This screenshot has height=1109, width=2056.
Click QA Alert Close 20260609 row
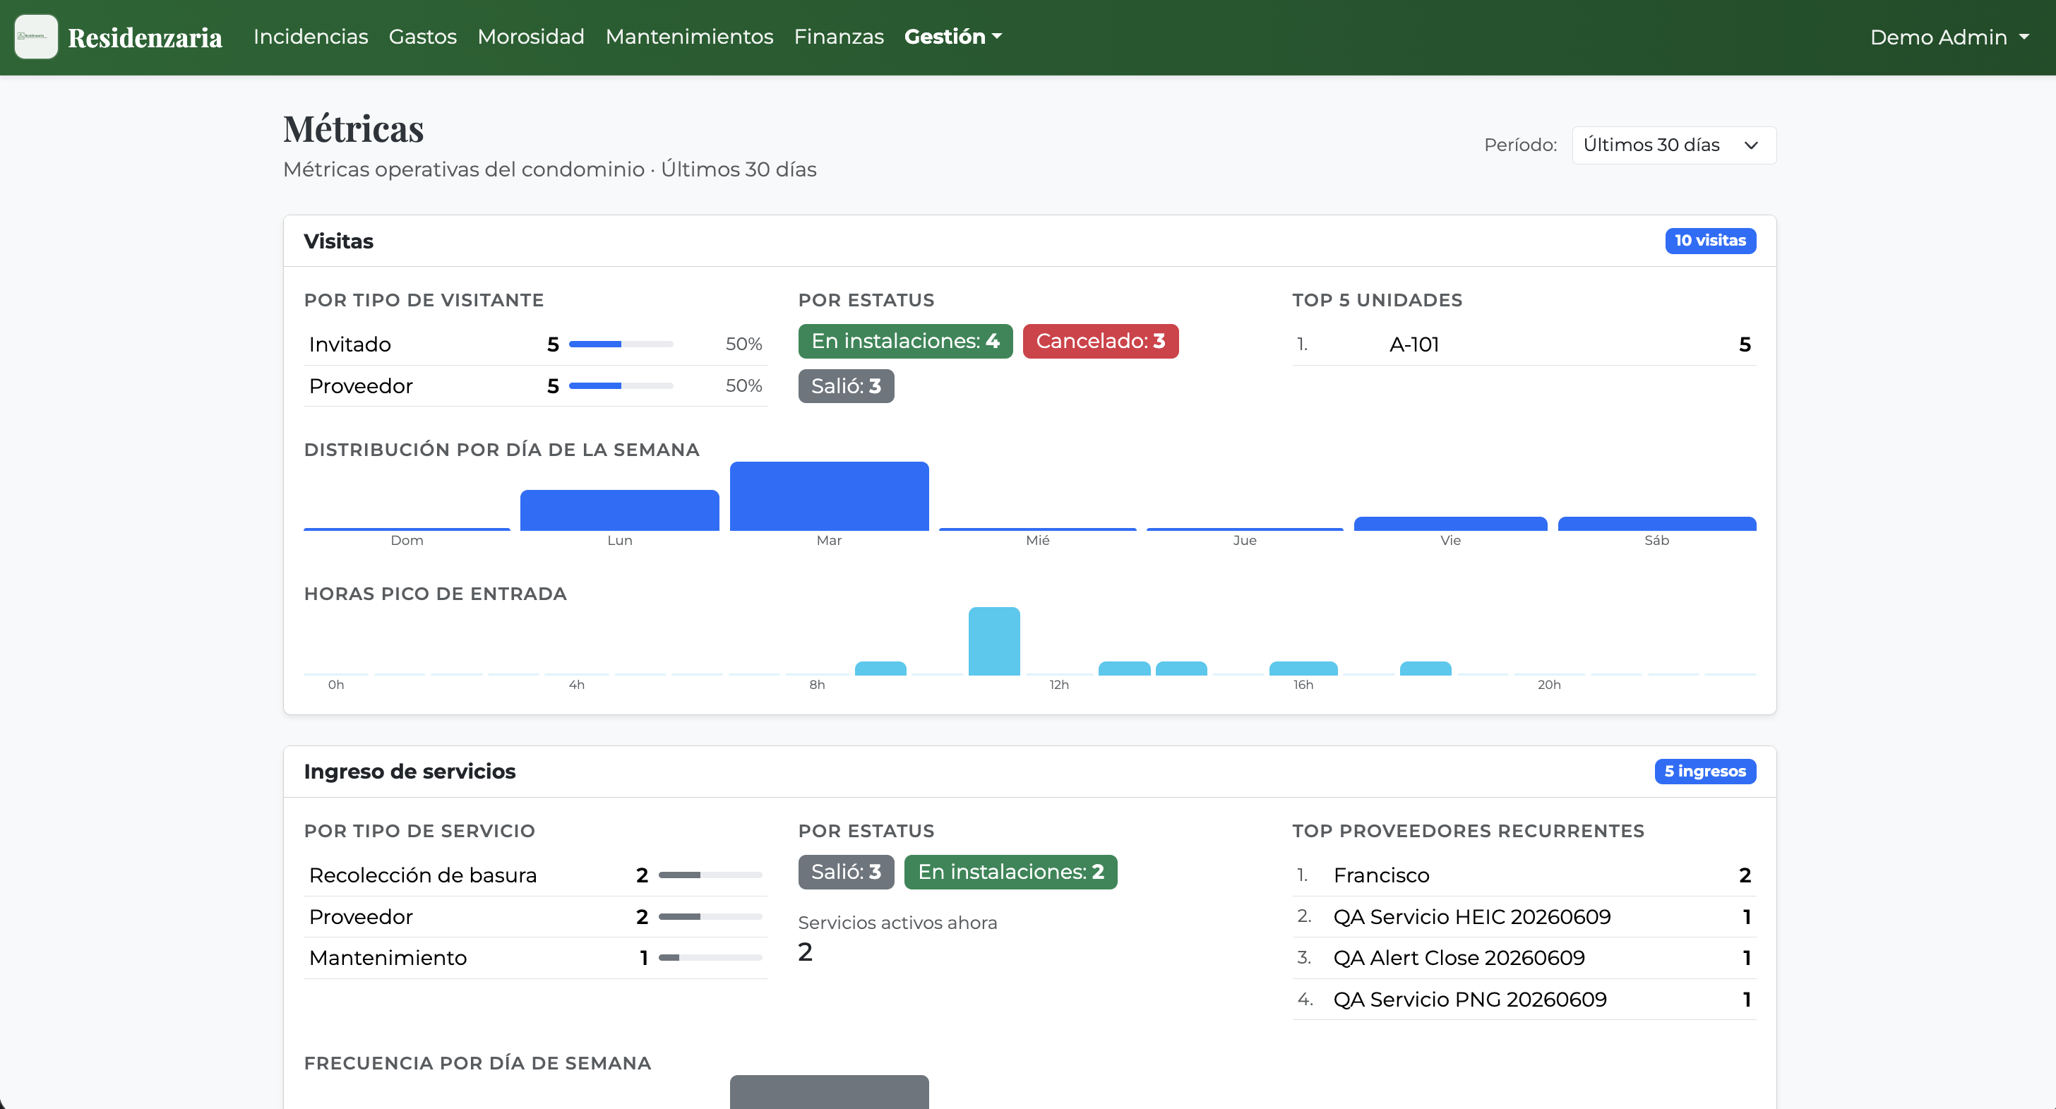click(x=1524, y=957)
